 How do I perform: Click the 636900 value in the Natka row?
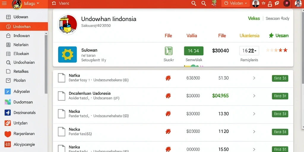point(193,78)
